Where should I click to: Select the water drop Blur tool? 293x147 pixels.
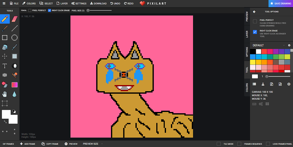(15, 94)
